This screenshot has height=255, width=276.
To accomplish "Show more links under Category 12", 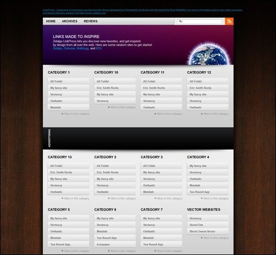I will tap(215, 114).
